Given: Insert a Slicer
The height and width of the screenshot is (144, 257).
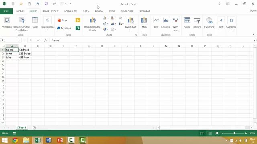Looking at the screenshot, I should pyautogui.click(x=187, y=23).
